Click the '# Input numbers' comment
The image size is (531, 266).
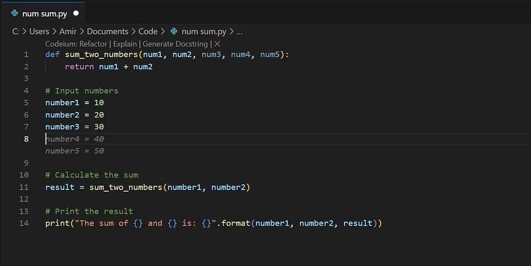click(x=82, y=91)
